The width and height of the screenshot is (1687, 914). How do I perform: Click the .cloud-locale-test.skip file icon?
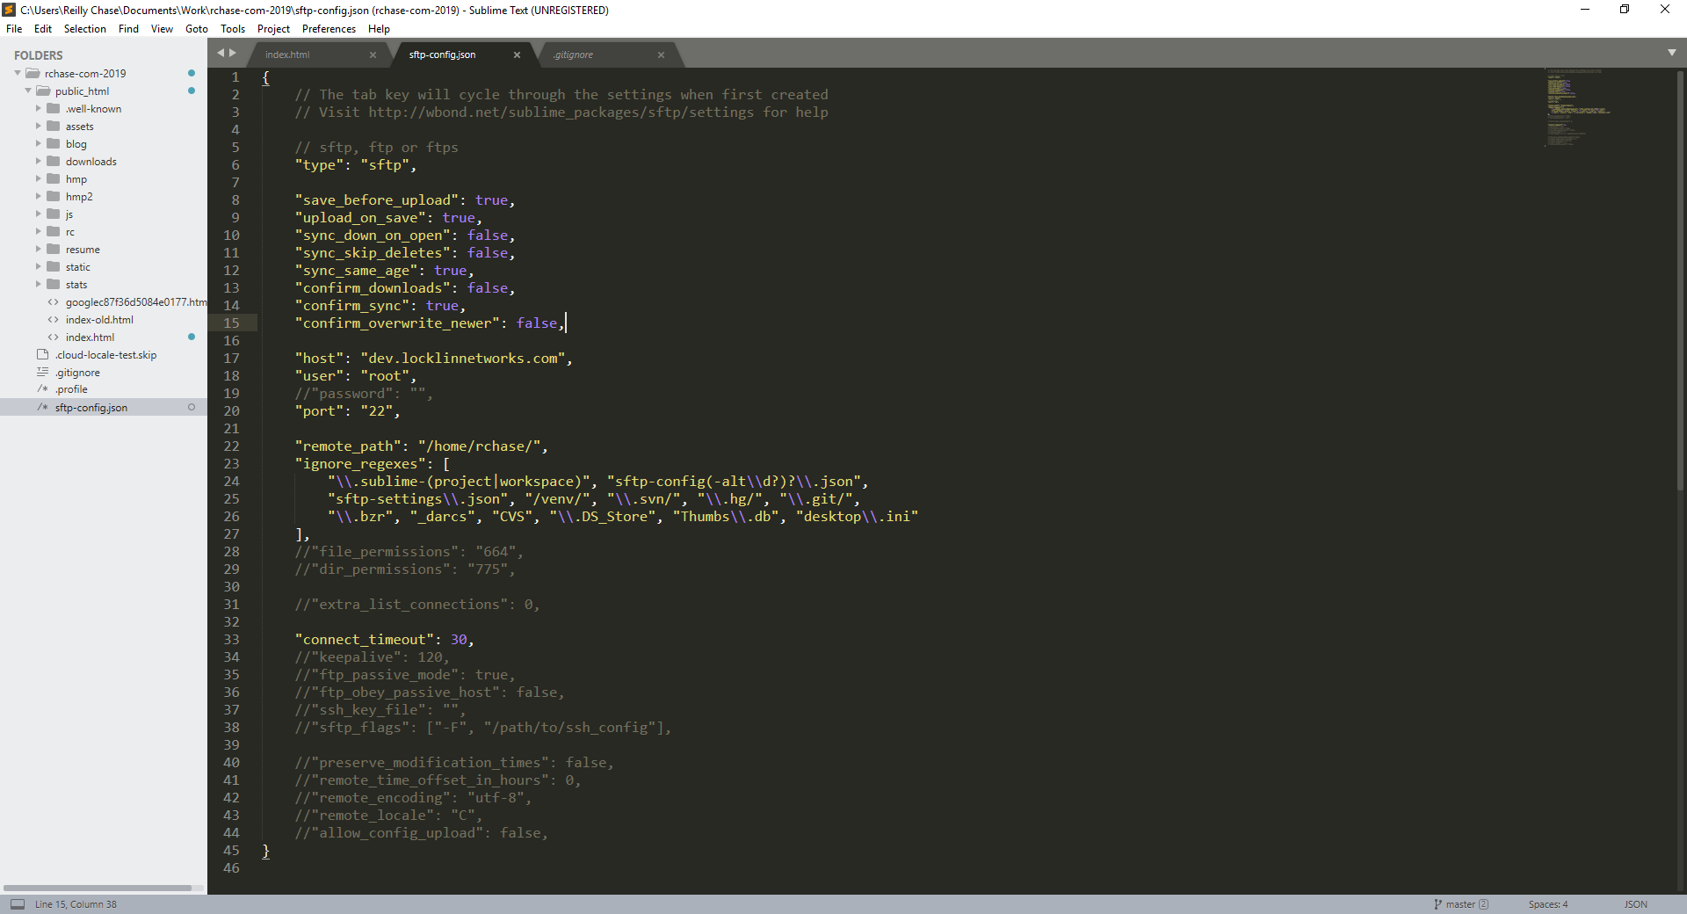click(x=42, y=354)
